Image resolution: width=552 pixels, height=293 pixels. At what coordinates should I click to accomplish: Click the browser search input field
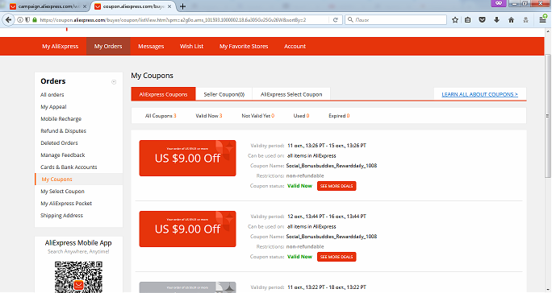[395, 20]
